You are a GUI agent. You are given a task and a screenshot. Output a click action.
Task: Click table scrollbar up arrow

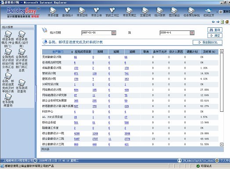pyautogui.click(x=222, y=51)
